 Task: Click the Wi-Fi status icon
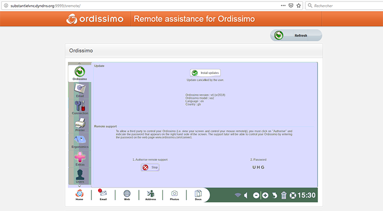point(237,195)
